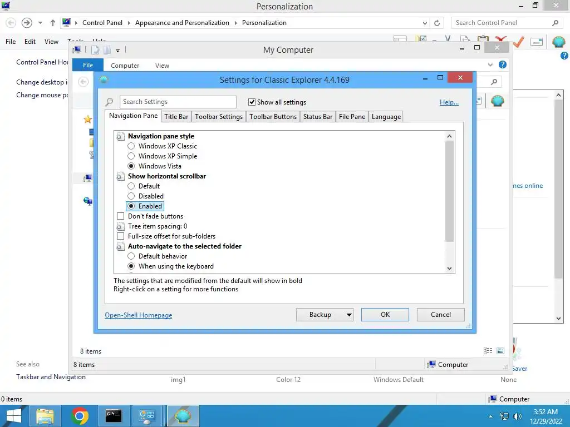Click the back arrow in My Computer window
Screen dimensions: 570x427
[x=83, y=82]
